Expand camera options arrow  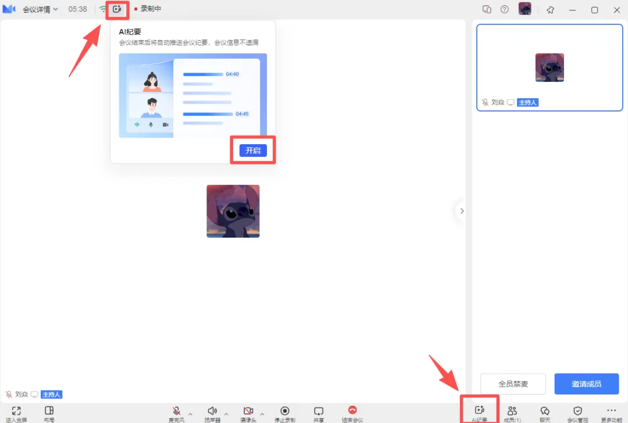(262, 414)
